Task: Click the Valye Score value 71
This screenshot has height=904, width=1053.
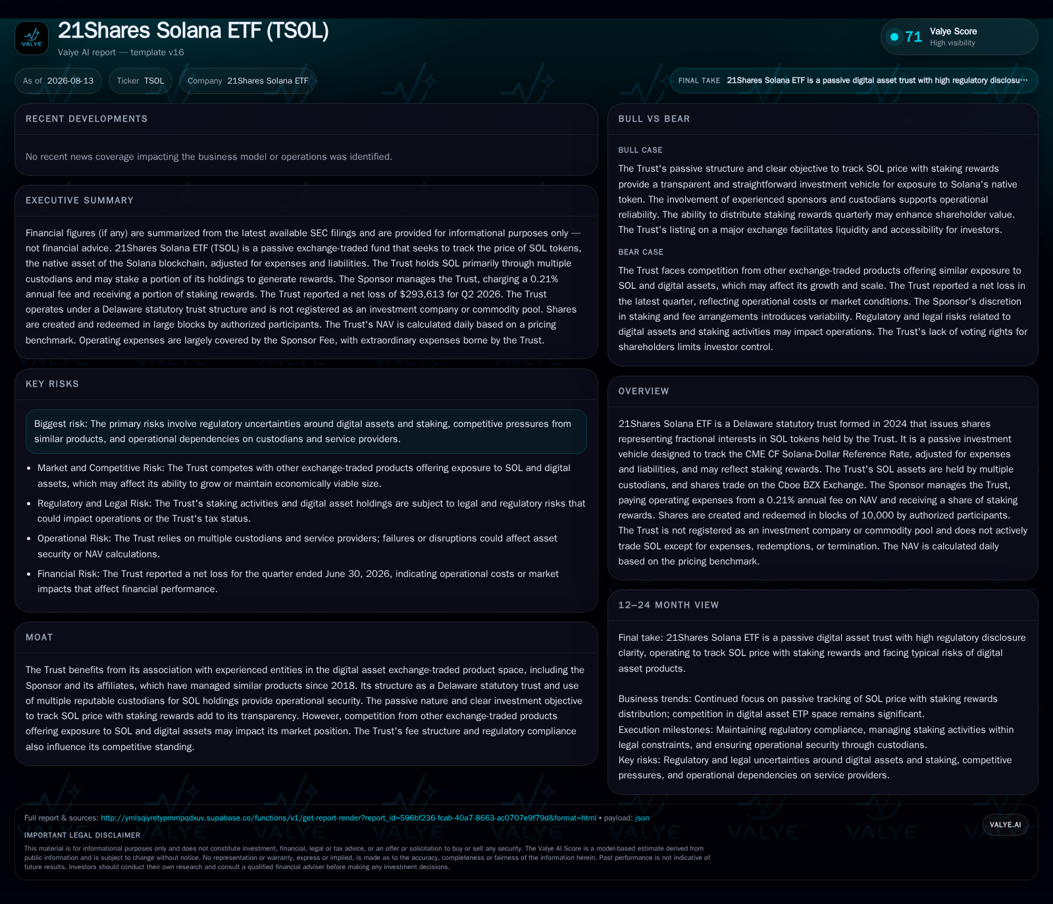Action: (x=913, y=37)
